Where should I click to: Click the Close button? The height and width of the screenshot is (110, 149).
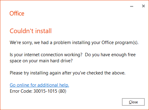(133, 102)
